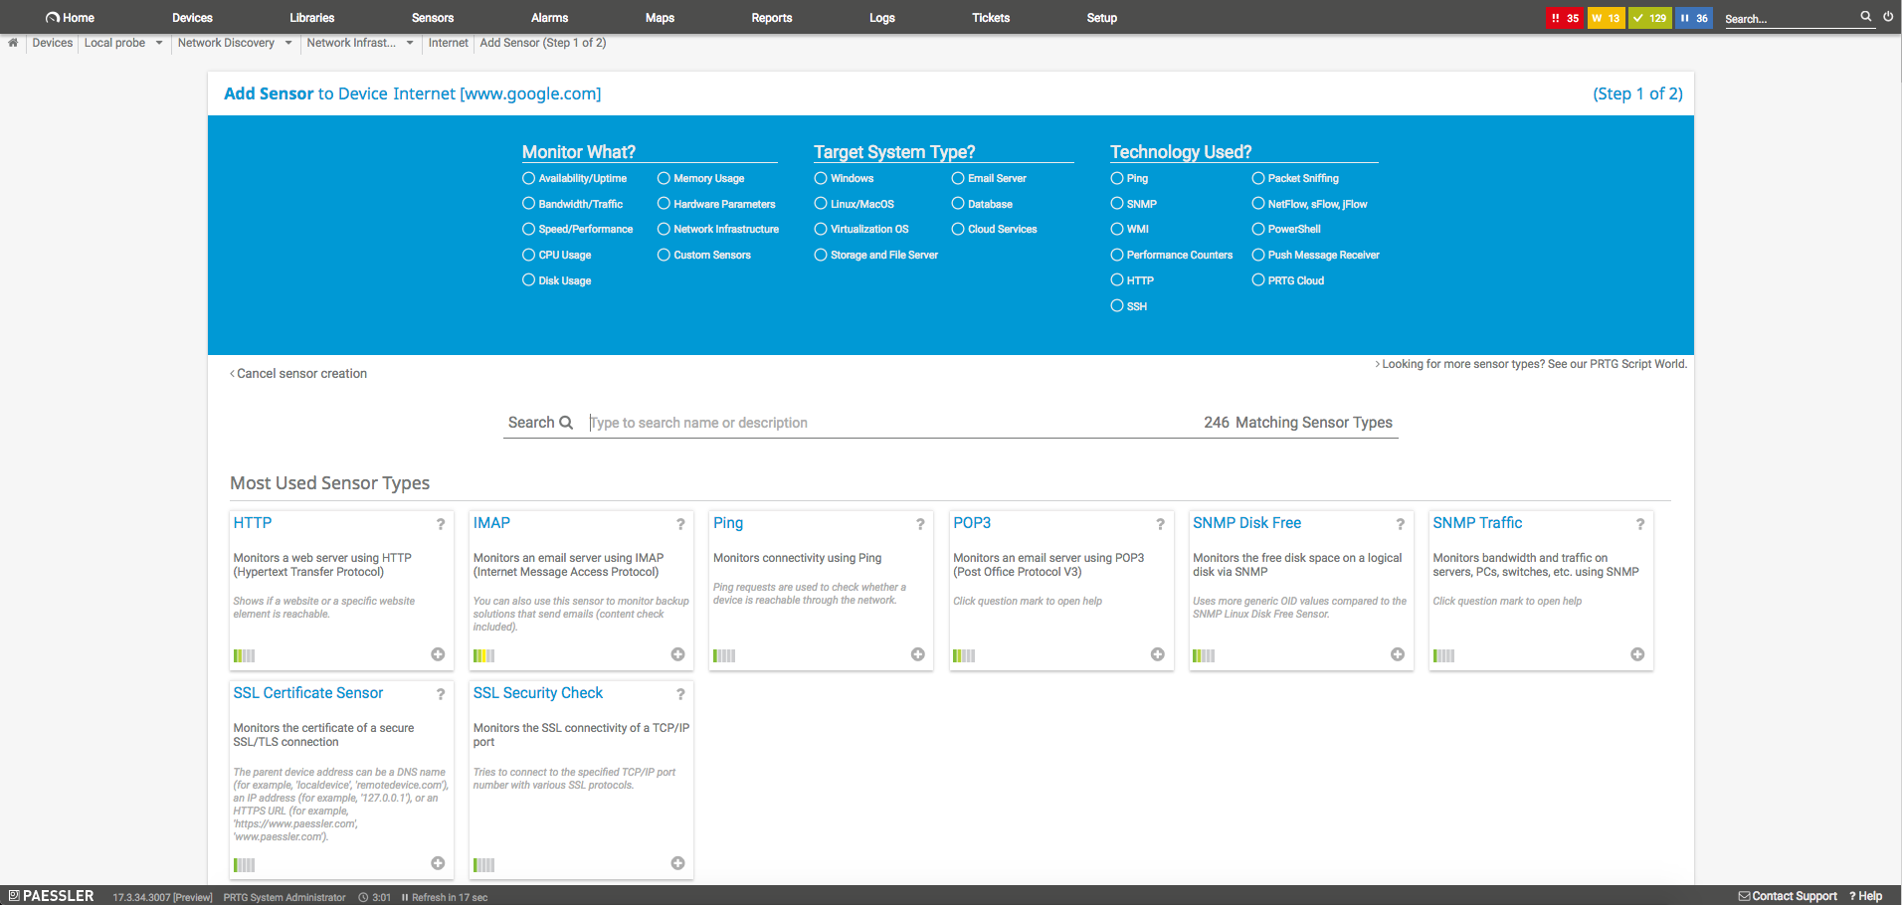
Task: Click Contact Support in footer
Action: pos(1788,896)
